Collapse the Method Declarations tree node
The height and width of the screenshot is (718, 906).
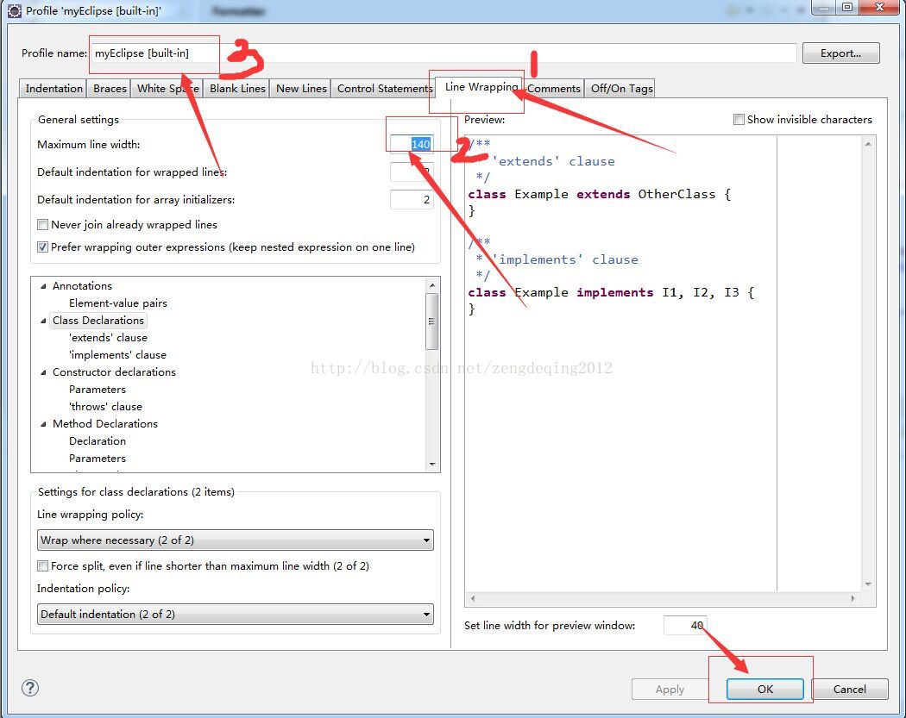[43, 424]
